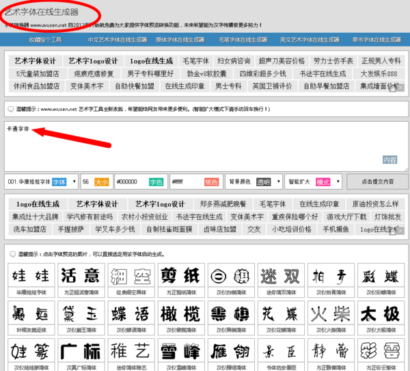Click the 收藏这个工具 nav item
Viewport: 410px width, 371px height.
click(45, 40)
